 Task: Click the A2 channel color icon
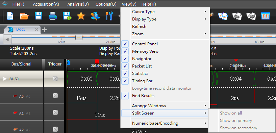16,130
